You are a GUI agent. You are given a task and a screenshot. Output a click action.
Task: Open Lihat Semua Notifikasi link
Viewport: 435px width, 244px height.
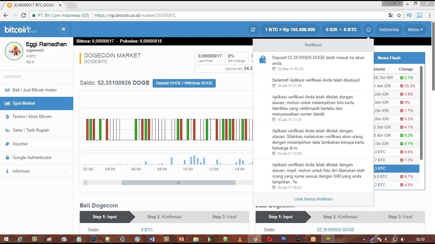pyautogui.click(x=313, y=199)
